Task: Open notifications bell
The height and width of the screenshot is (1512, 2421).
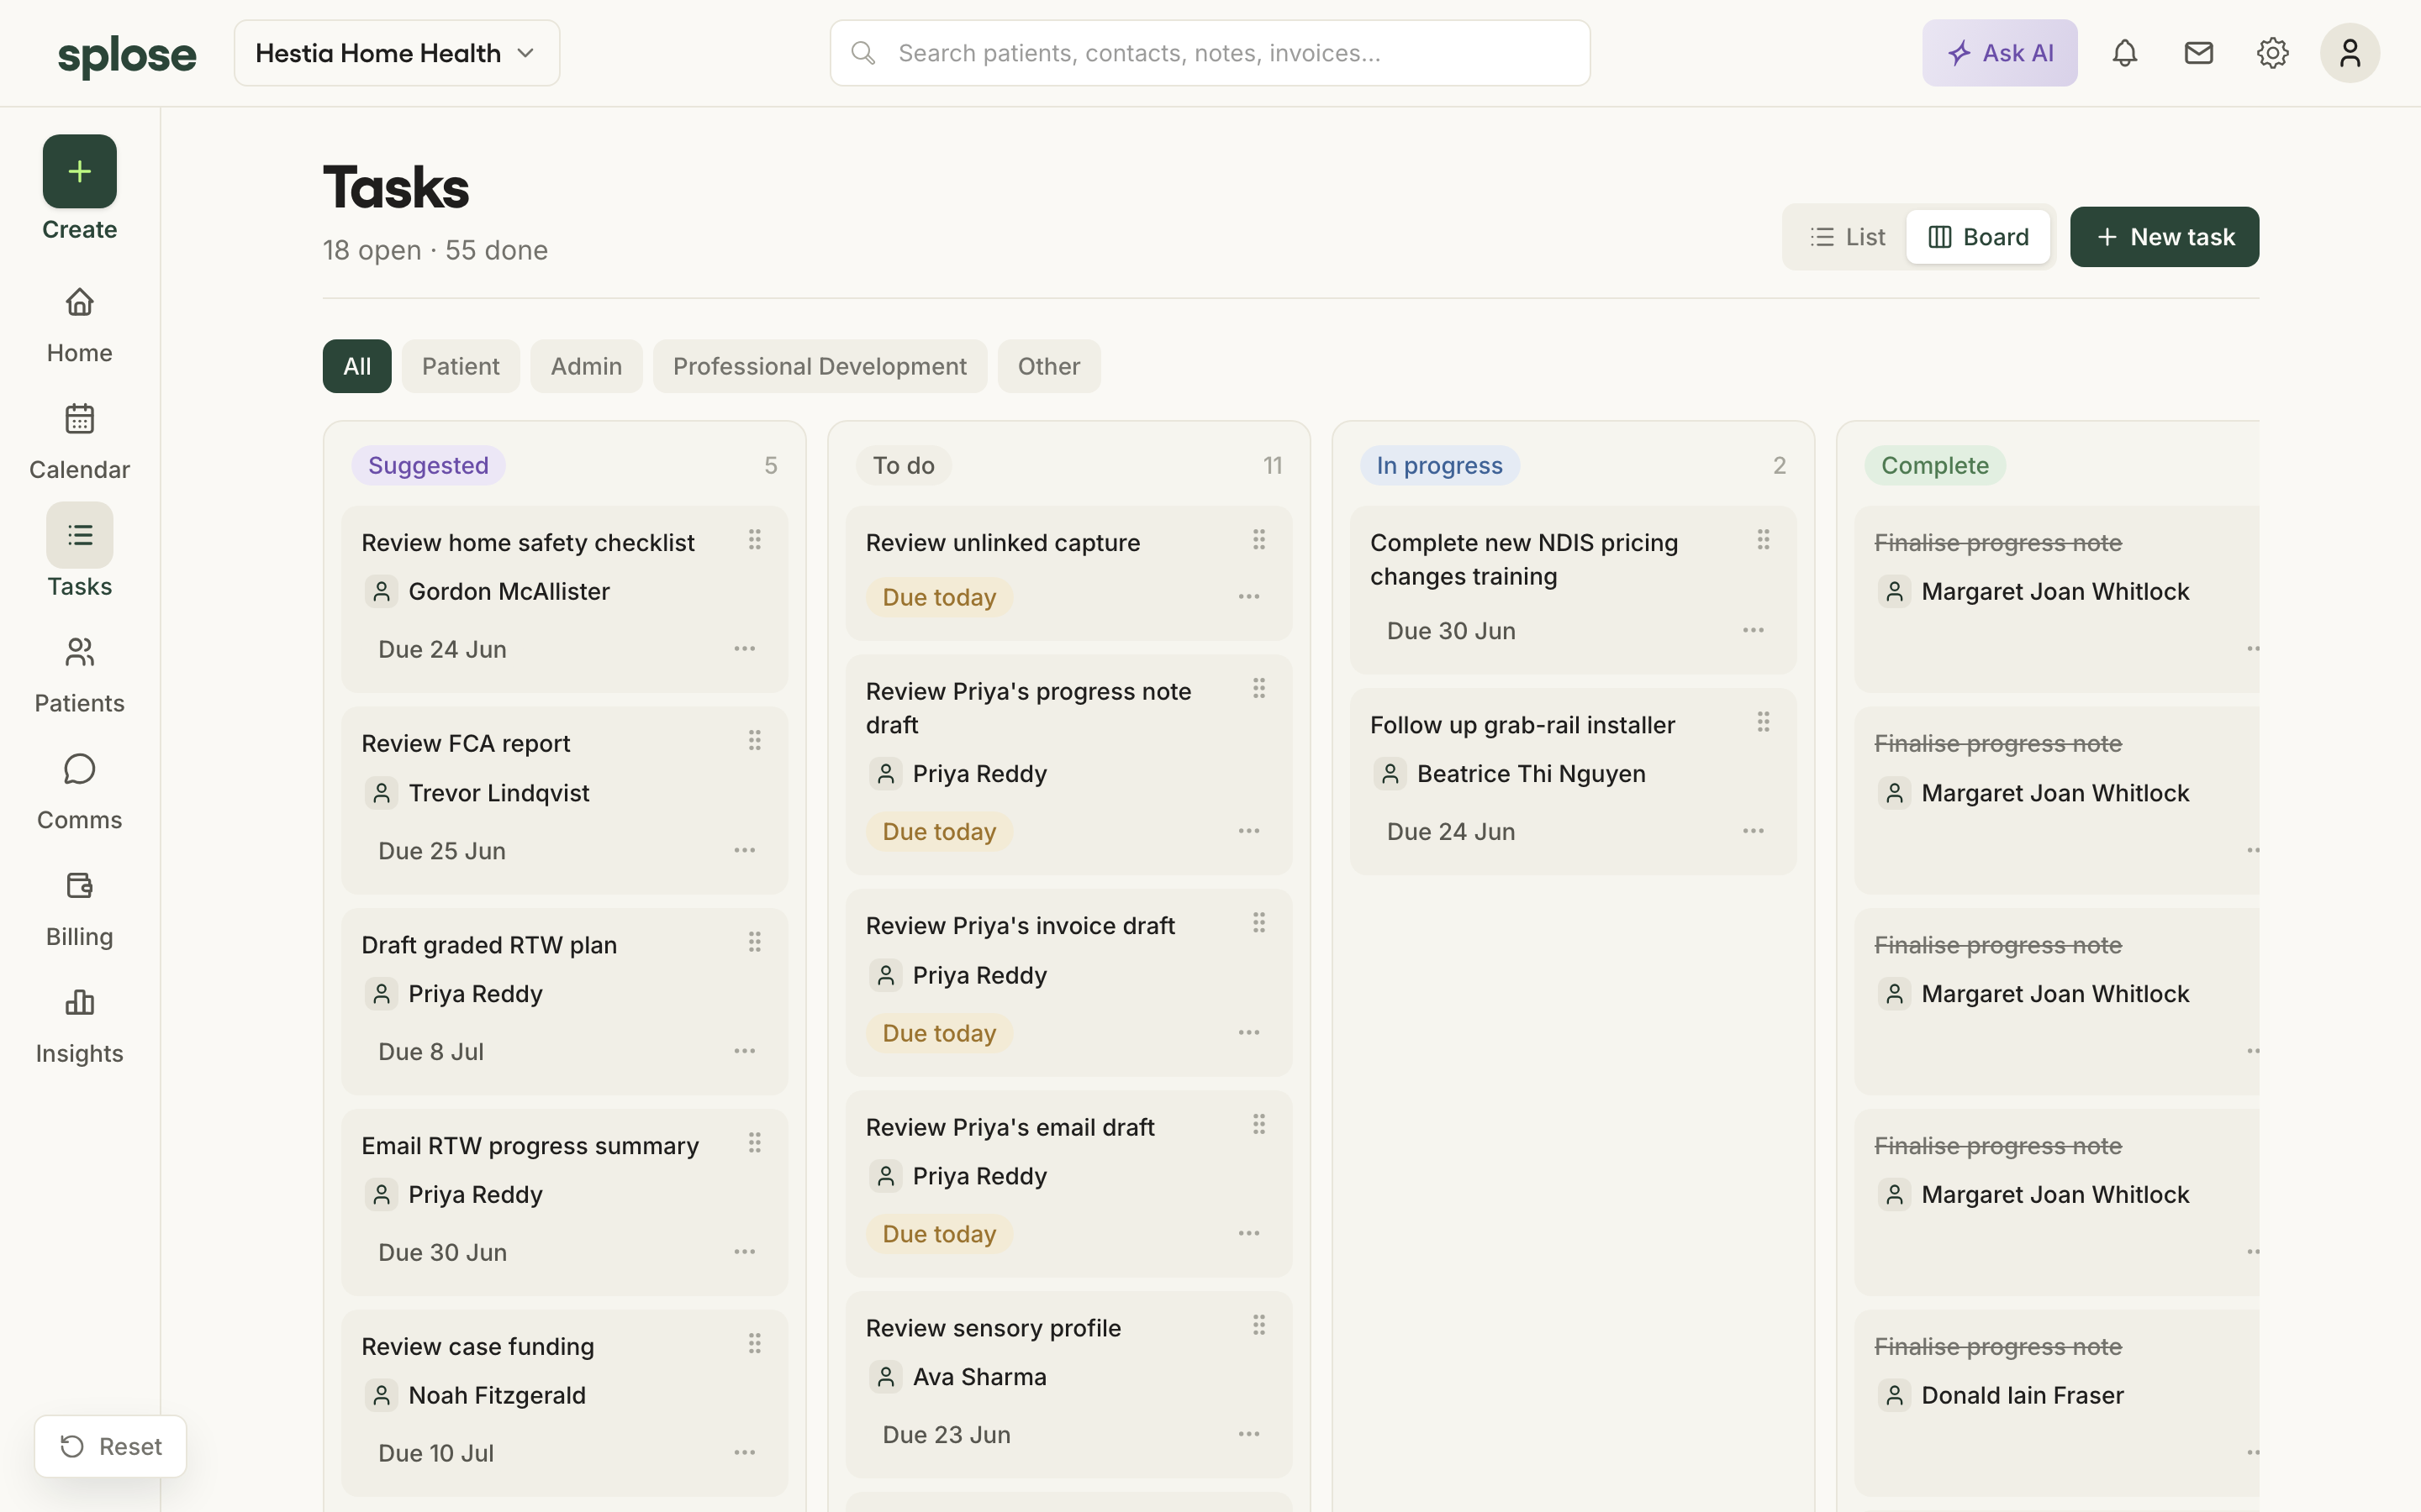Action: pyautogui.click(x=2125, y=53)
